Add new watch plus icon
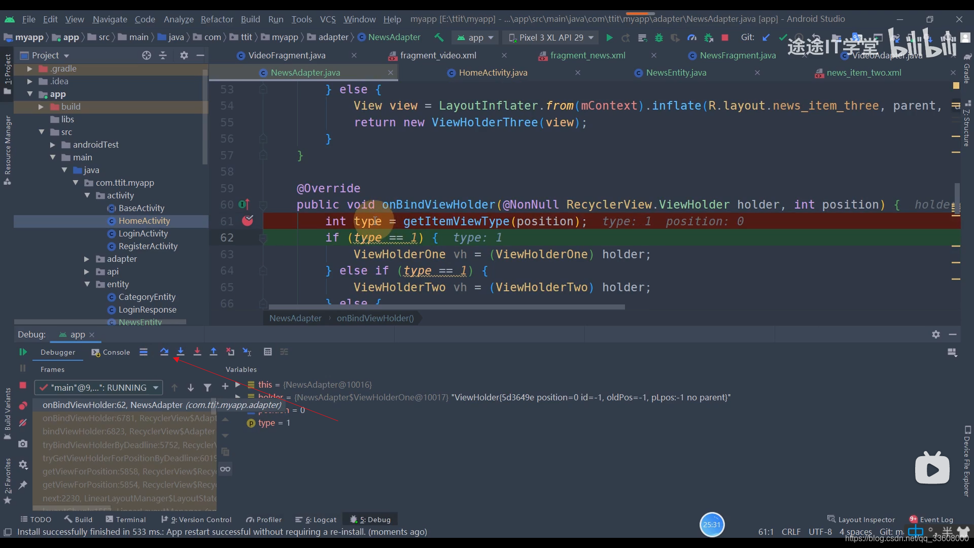This screenshot has height=548, width=974. tap(225, 387)
